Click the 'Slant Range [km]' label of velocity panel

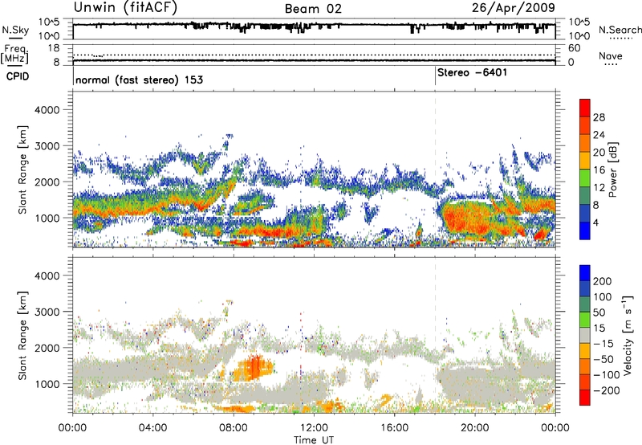click(x=22, y=336)
